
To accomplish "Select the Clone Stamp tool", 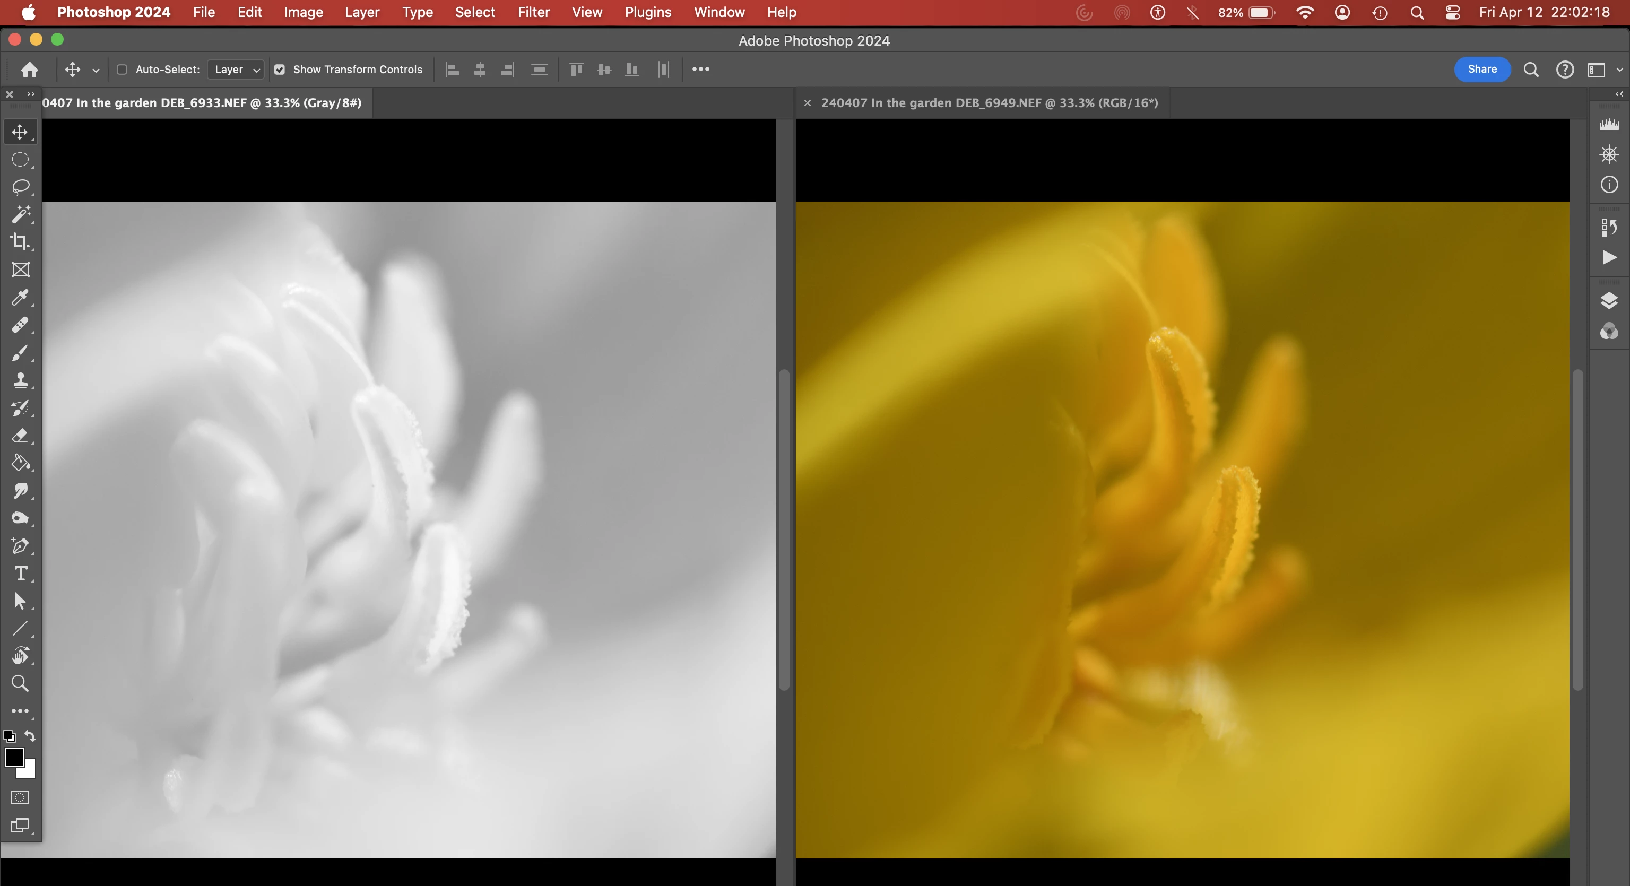I will point(20,380).
